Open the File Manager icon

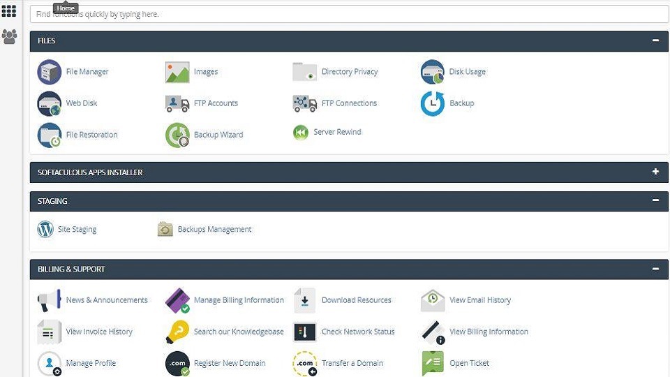click(x=49, y=72)
